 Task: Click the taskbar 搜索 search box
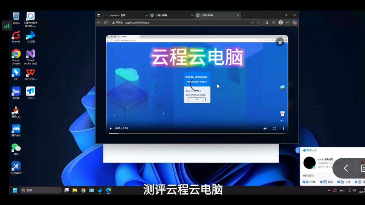[x=41, y=190]
